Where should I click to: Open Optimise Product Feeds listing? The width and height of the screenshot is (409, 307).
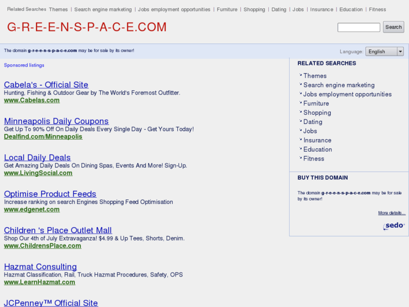click(50, 194)
